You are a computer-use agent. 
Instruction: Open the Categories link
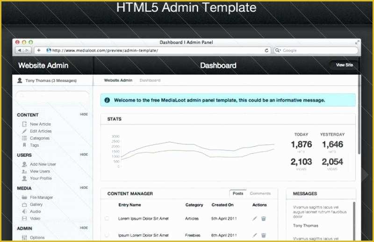click(x=40, y=138)
